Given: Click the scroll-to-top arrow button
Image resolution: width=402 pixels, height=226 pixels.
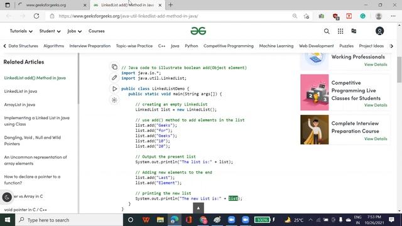Looking at the screenshot, I should (x=198, y=208).
